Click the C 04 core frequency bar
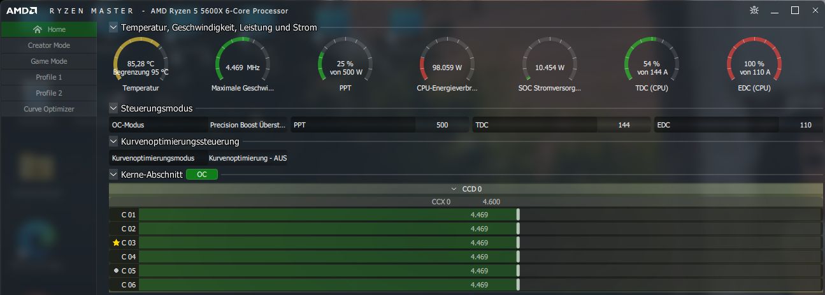This screenshot has width=825, height=295. tap(480, 257)
